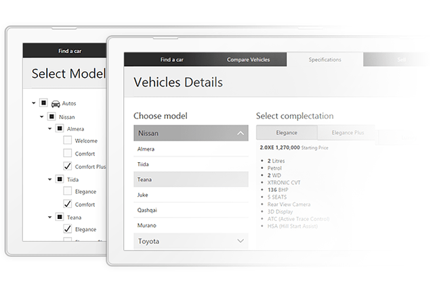Click the Select Model heading
437x294 pixels.
pyautogui.click(x=68, y=74)
